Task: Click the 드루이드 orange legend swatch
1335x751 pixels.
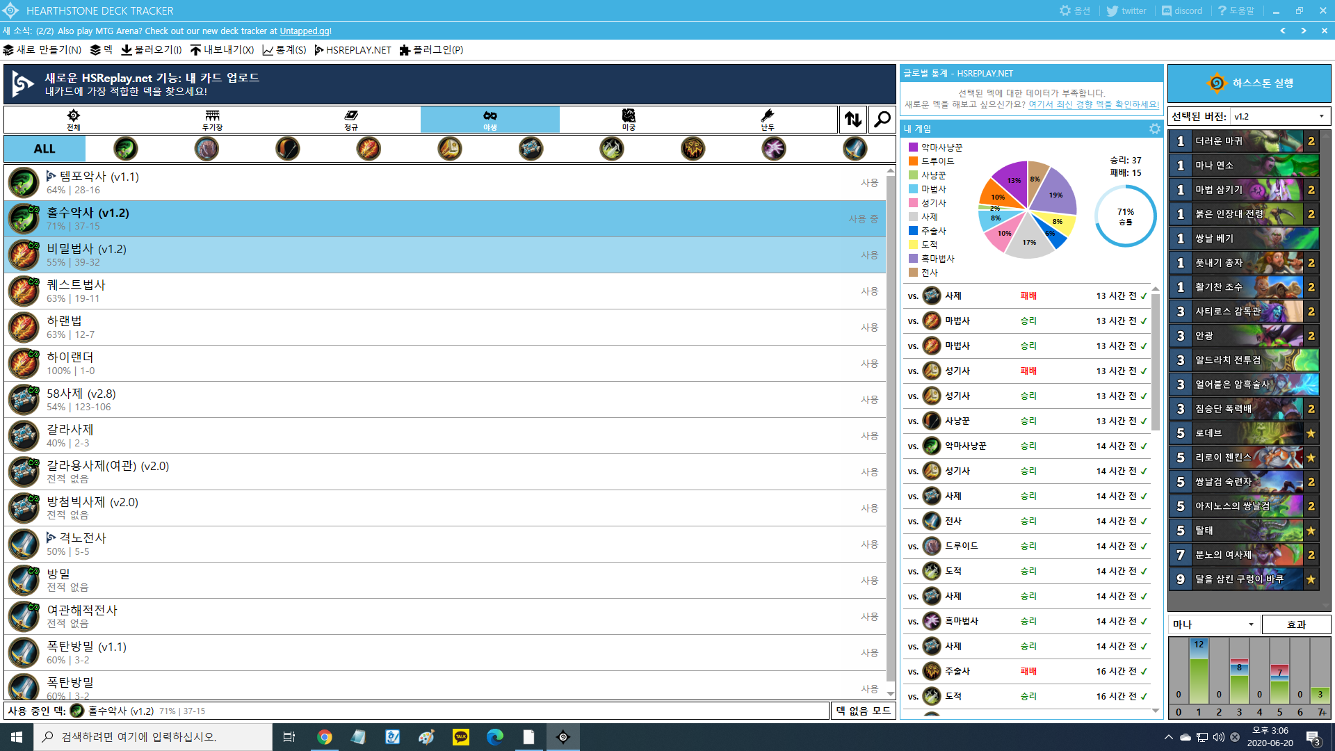Action: pyautogui.click(x=913, y=161)
